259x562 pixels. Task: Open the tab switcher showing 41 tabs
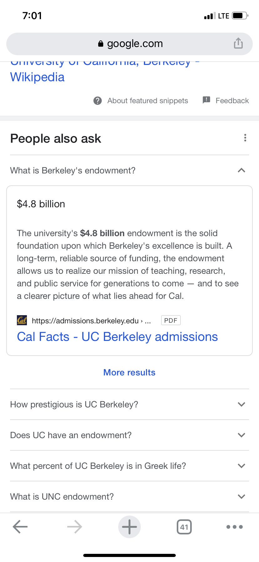click(184, 527)
